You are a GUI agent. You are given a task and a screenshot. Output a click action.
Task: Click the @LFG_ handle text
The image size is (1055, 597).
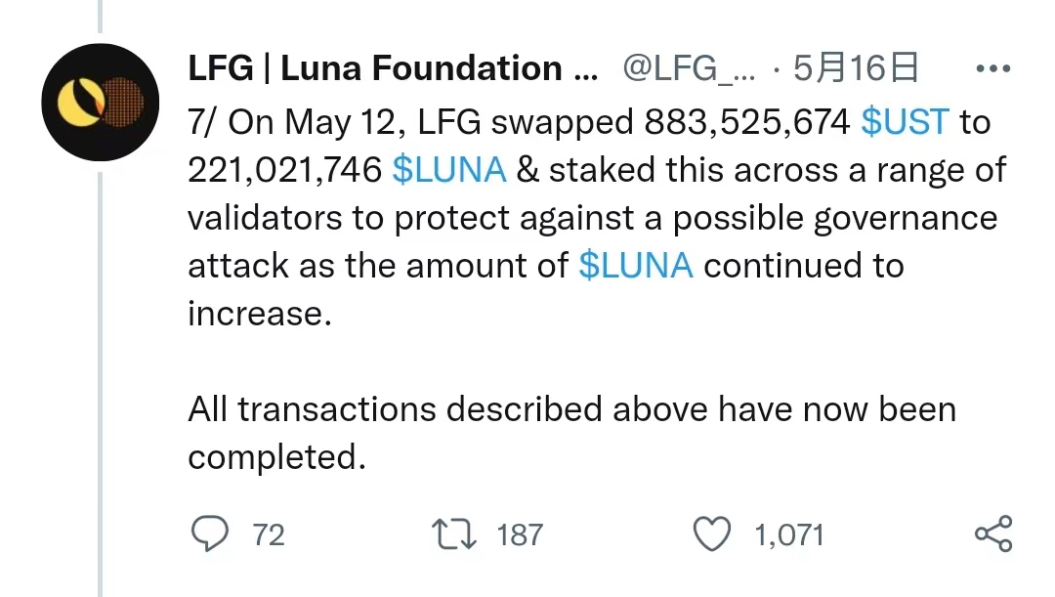tap(689, 68)
